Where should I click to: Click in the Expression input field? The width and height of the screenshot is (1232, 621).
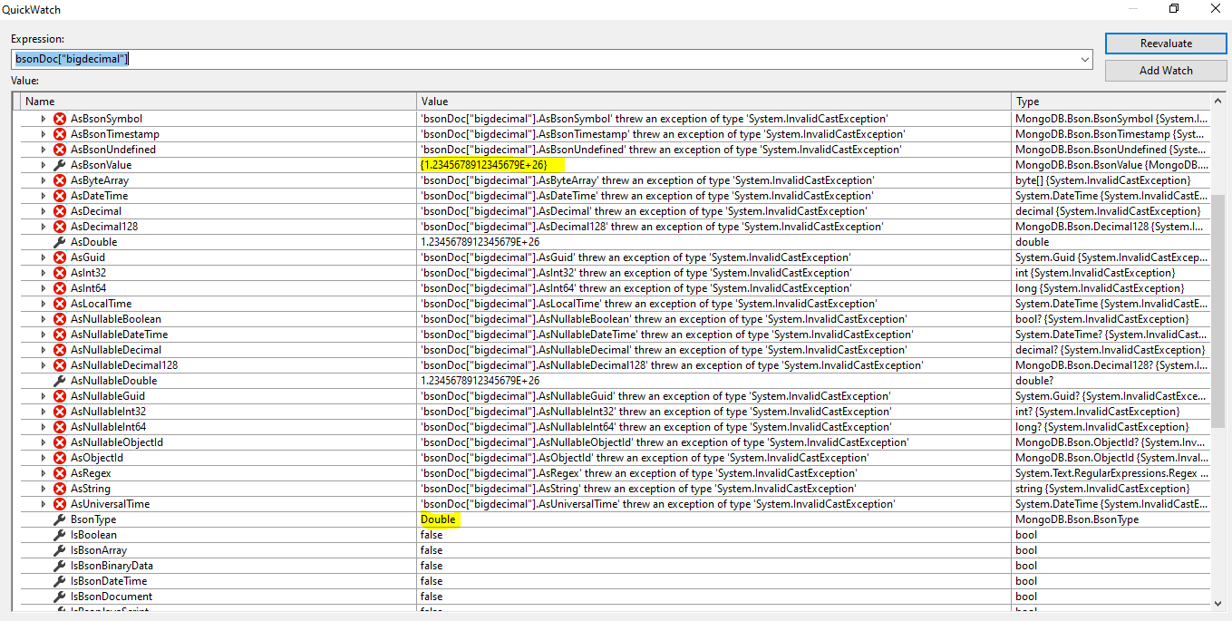[x=544, y=59]
